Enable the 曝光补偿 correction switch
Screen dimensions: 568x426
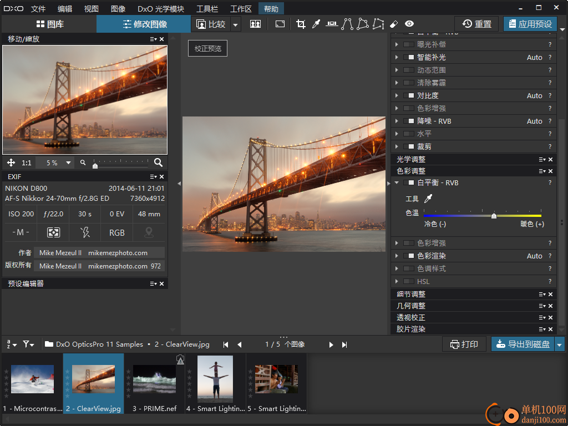coord(409,44)
